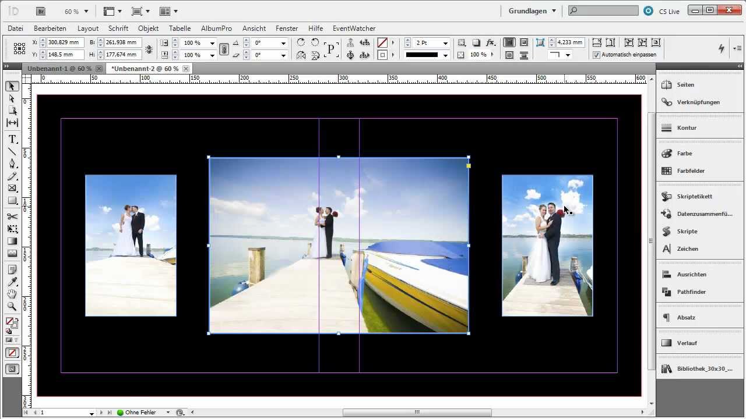
Task: Open the Verknüpfungen panel
Action: click(x=698, y=102)
